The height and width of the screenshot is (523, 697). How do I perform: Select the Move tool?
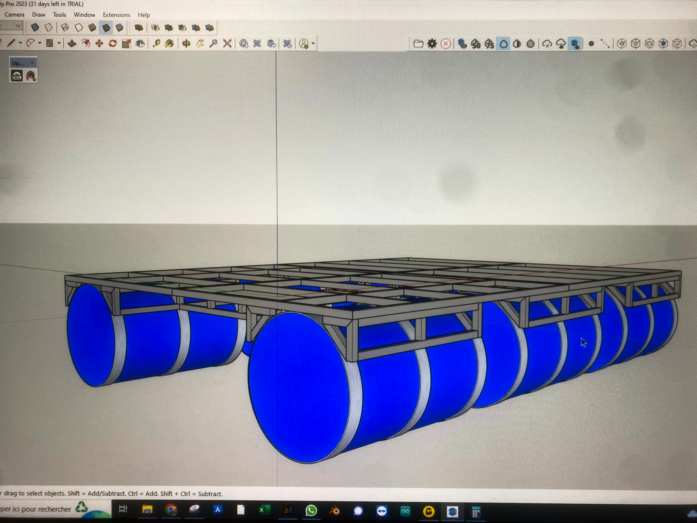99,44
